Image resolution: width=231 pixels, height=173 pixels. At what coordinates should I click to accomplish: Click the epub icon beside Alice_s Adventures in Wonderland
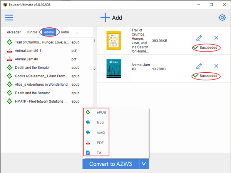coord(10,85)
